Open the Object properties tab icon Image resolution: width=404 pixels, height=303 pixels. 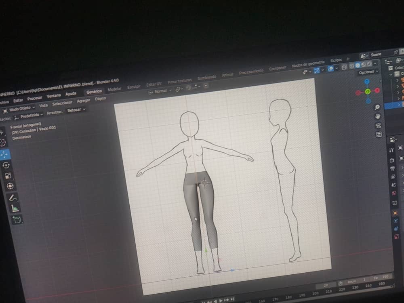coord(395,213)
